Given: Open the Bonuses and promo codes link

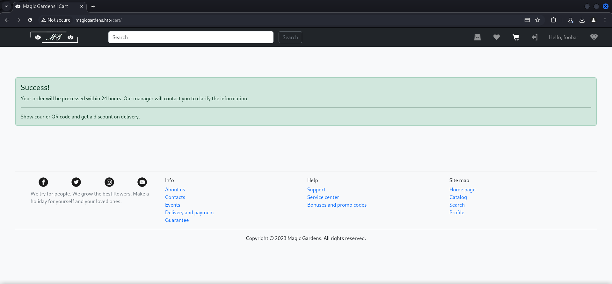Looking at the screenshot, I should click(337, 205).
